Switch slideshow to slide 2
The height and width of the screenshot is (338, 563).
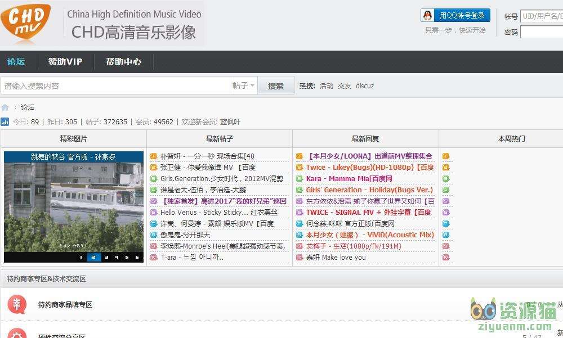pos(93,257)
